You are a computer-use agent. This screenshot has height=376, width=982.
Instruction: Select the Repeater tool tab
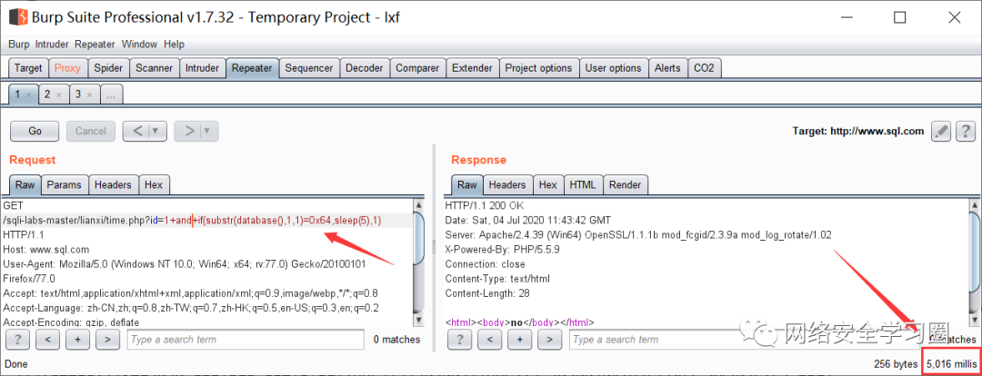coord(252,68)
